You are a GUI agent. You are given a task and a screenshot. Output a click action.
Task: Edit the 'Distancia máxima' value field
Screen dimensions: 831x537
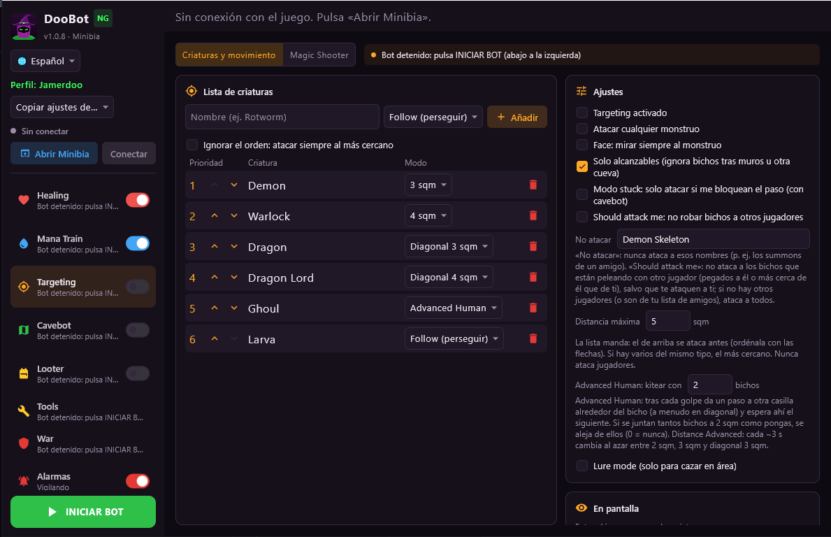point(667,321)
